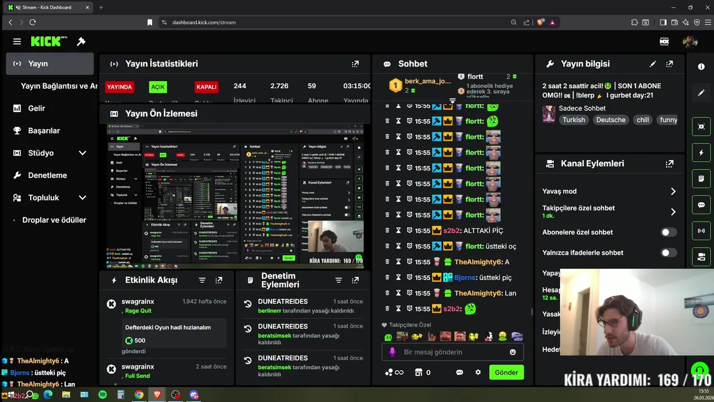
Task: Open the hamburger menu beside the Kick logo
Action: pos(17,41)
